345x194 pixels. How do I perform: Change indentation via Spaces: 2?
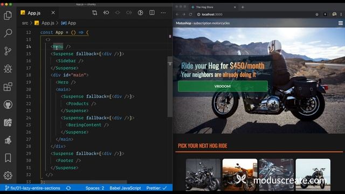95,188
